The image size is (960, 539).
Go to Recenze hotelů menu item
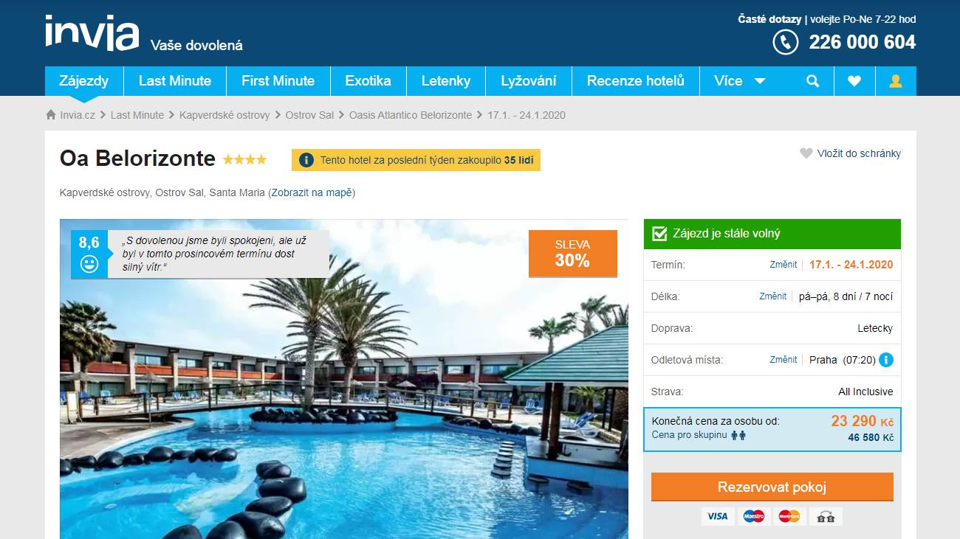(x=636, y=81)
